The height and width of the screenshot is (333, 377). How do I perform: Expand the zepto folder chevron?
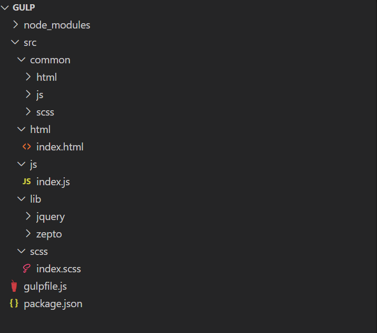(x=28, y=234)
